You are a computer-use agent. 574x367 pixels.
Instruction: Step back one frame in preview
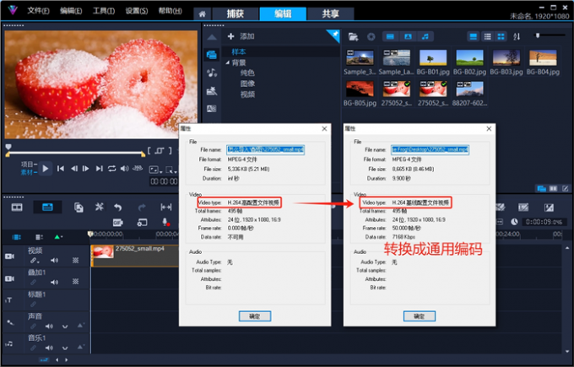pos(74,169)
